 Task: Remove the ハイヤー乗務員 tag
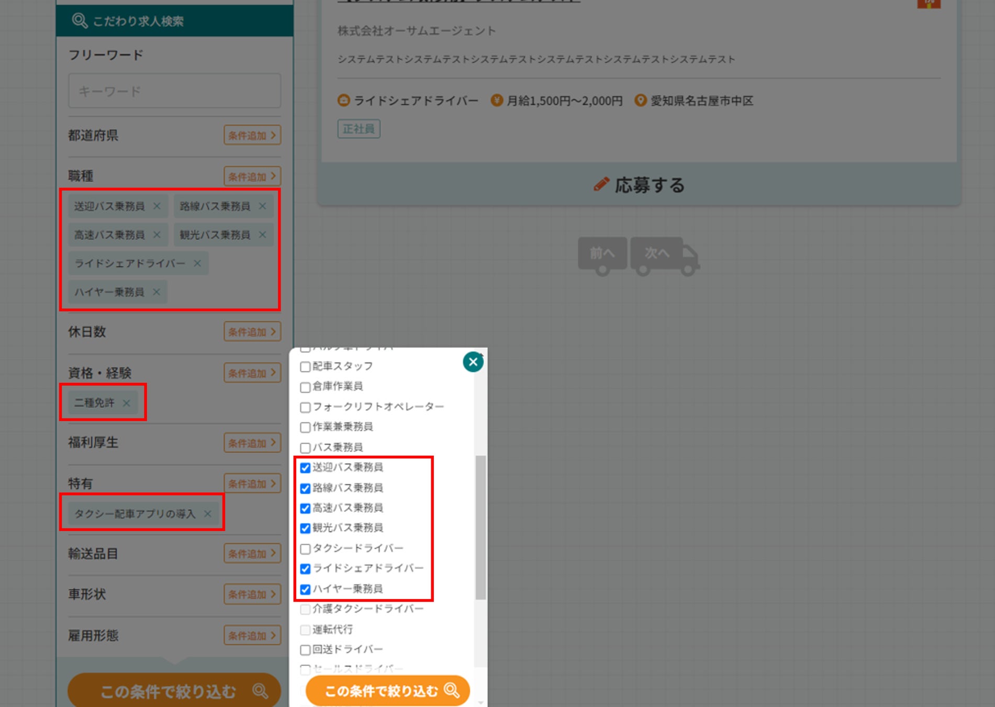click(156, 292)
